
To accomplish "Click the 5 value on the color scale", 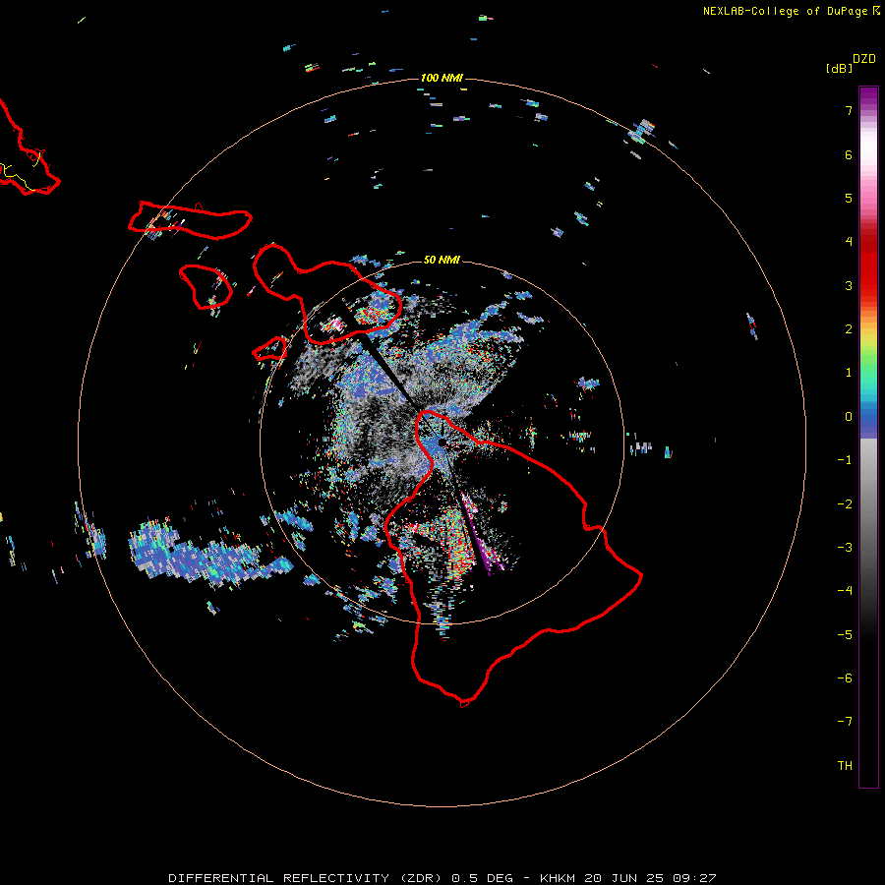I will (849, 198).
